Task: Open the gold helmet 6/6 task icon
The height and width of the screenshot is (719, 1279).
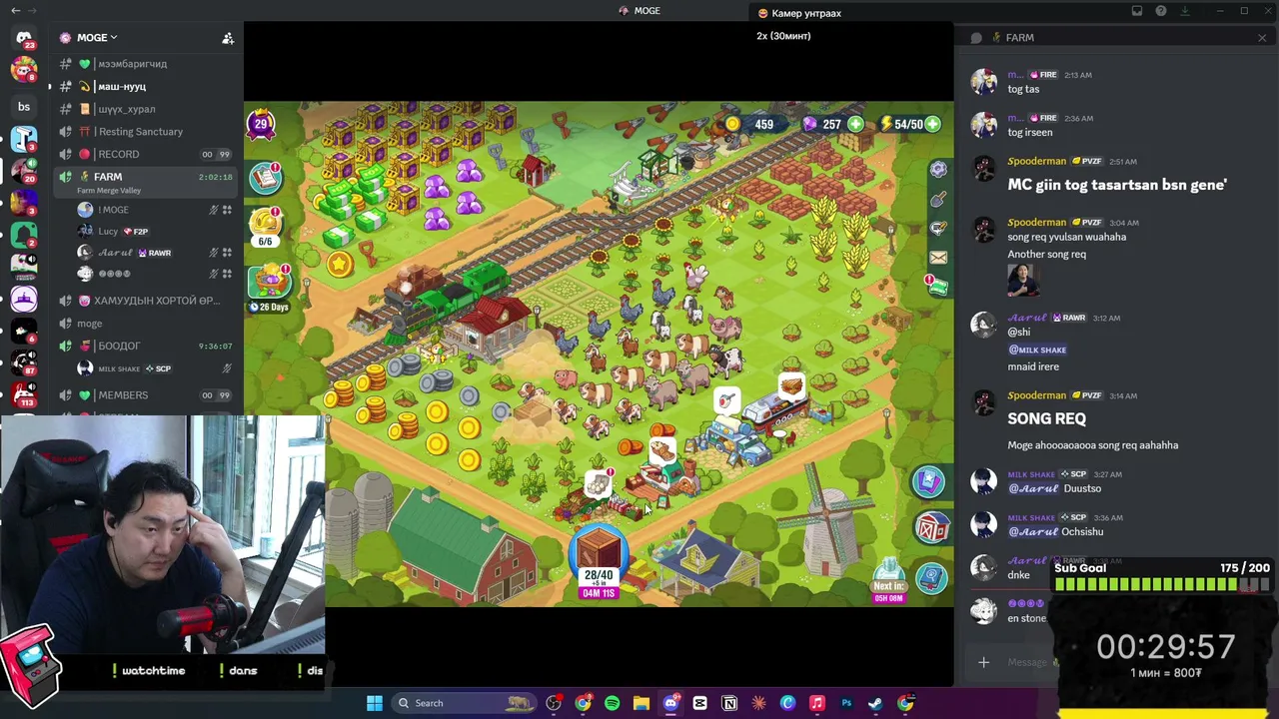Action: [266, 226]
